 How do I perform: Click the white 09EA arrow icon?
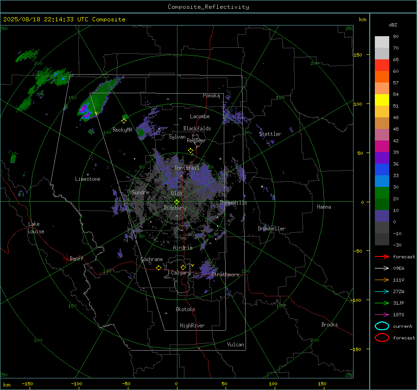click(382, 269)
